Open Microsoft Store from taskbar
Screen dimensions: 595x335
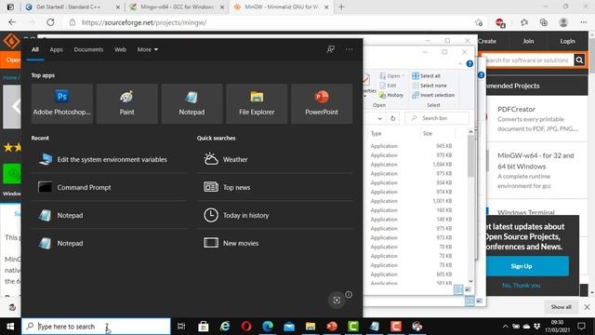coord(203,327)
